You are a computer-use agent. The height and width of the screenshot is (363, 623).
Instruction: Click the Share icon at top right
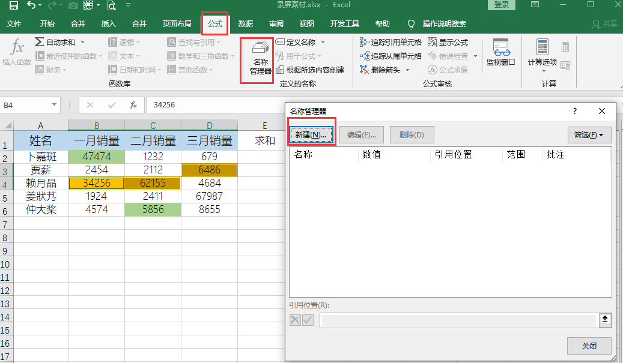coord(596,25)
